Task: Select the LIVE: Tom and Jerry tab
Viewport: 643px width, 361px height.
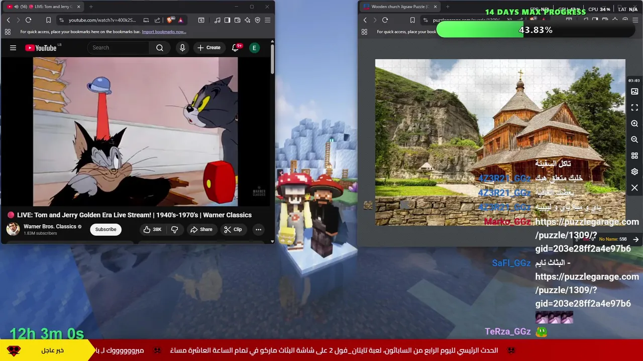Action: (x=43, y=7)
